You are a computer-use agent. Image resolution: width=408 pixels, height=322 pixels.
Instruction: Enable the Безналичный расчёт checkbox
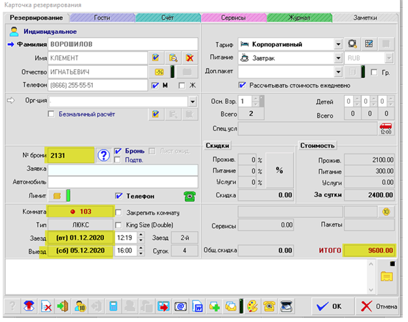click(x=51, y=114)
